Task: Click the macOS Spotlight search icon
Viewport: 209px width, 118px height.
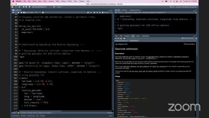Action: click(x=174, y=1)
